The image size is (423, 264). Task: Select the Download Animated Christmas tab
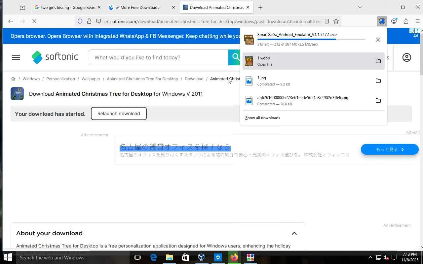(x=217, y=7)
